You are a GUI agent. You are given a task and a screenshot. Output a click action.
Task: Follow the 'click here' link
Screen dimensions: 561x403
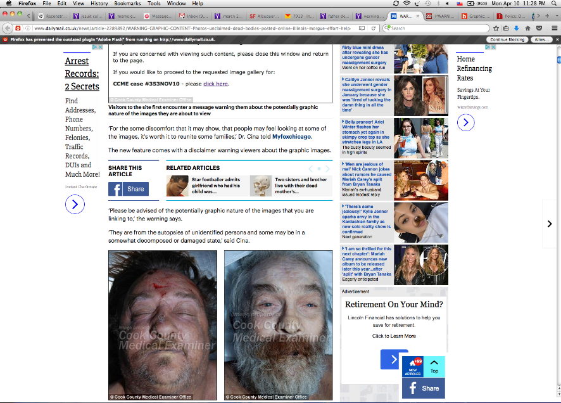216,84
